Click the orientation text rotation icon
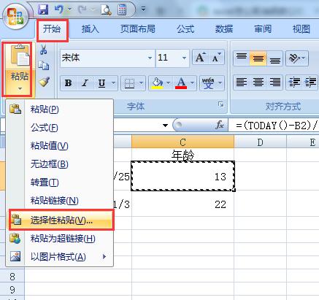The width and height of the screenshot is (319, 300). tap(297, 58)
